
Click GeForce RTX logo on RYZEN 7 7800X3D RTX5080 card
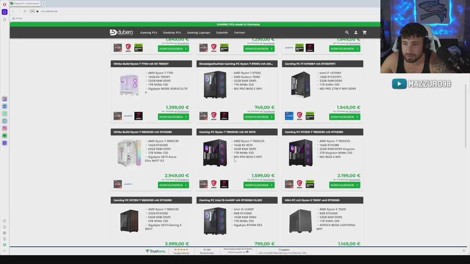tap(310, 184)
